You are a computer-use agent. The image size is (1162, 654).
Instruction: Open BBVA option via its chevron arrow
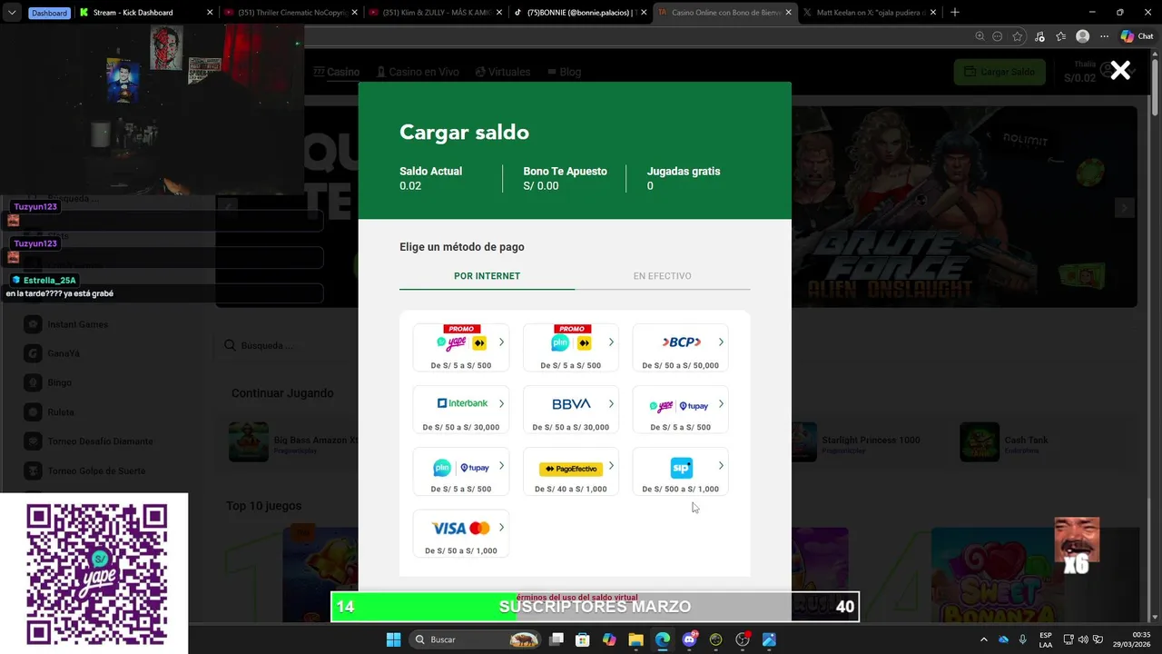point(611,404)
